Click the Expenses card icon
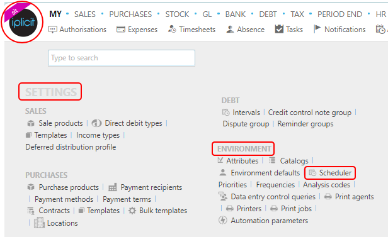This screenshot has height=237, width=388. coord(121,30)
